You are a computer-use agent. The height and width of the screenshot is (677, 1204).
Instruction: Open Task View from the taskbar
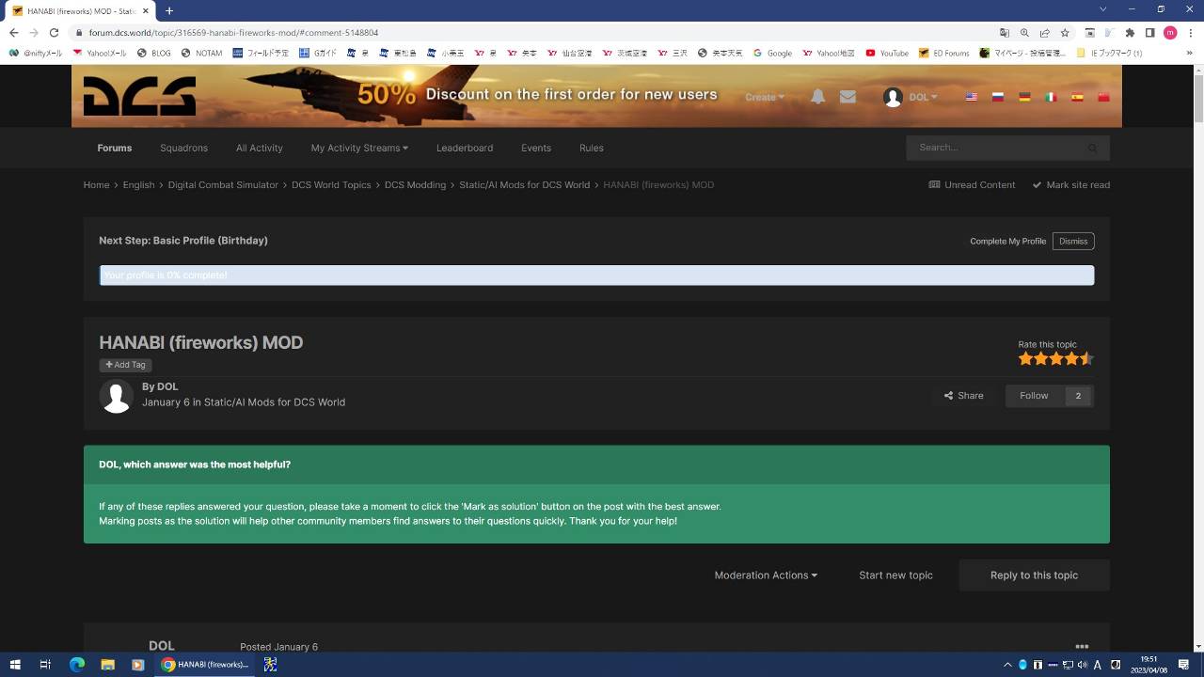45,665
